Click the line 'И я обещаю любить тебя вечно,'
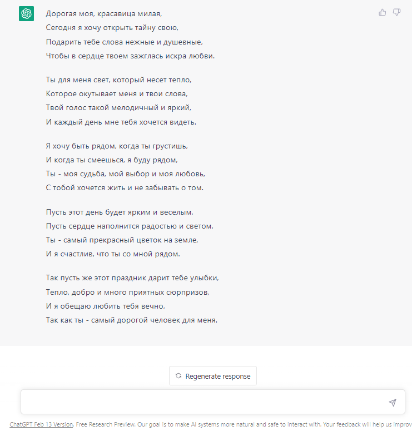 click(x=106, y=306)
